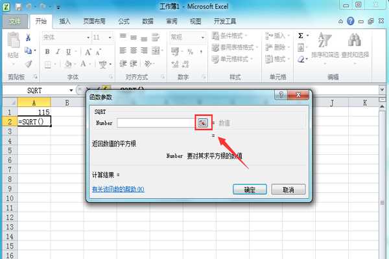The image size is (389, 259).
Task: Switch to the Formulas (公式) tab
Action: 124,21
